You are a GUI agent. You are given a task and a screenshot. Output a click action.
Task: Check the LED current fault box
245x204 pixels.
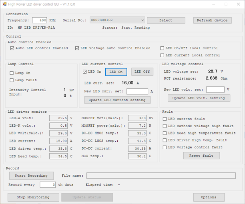[x=165, y=119]
